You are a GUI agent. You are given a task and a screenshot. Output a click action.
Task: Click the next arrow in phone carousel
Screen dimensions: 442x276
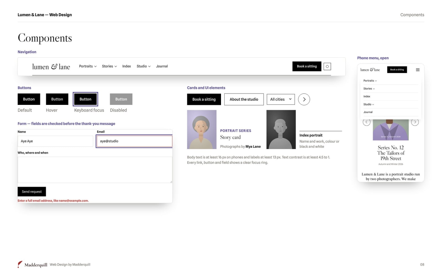click(415, 122)
